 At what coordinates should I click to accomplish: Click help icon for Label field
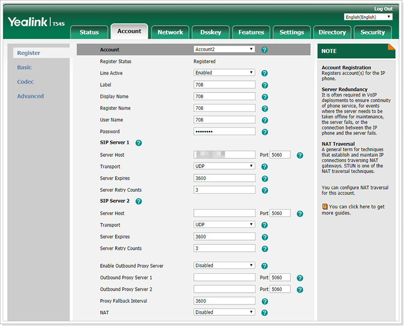coord(264,85)
